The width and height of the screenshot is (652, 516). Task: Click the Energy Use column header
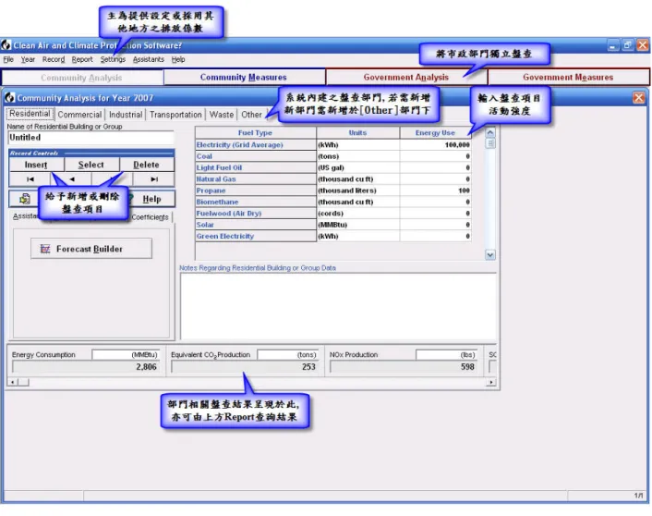pos(435,133)
